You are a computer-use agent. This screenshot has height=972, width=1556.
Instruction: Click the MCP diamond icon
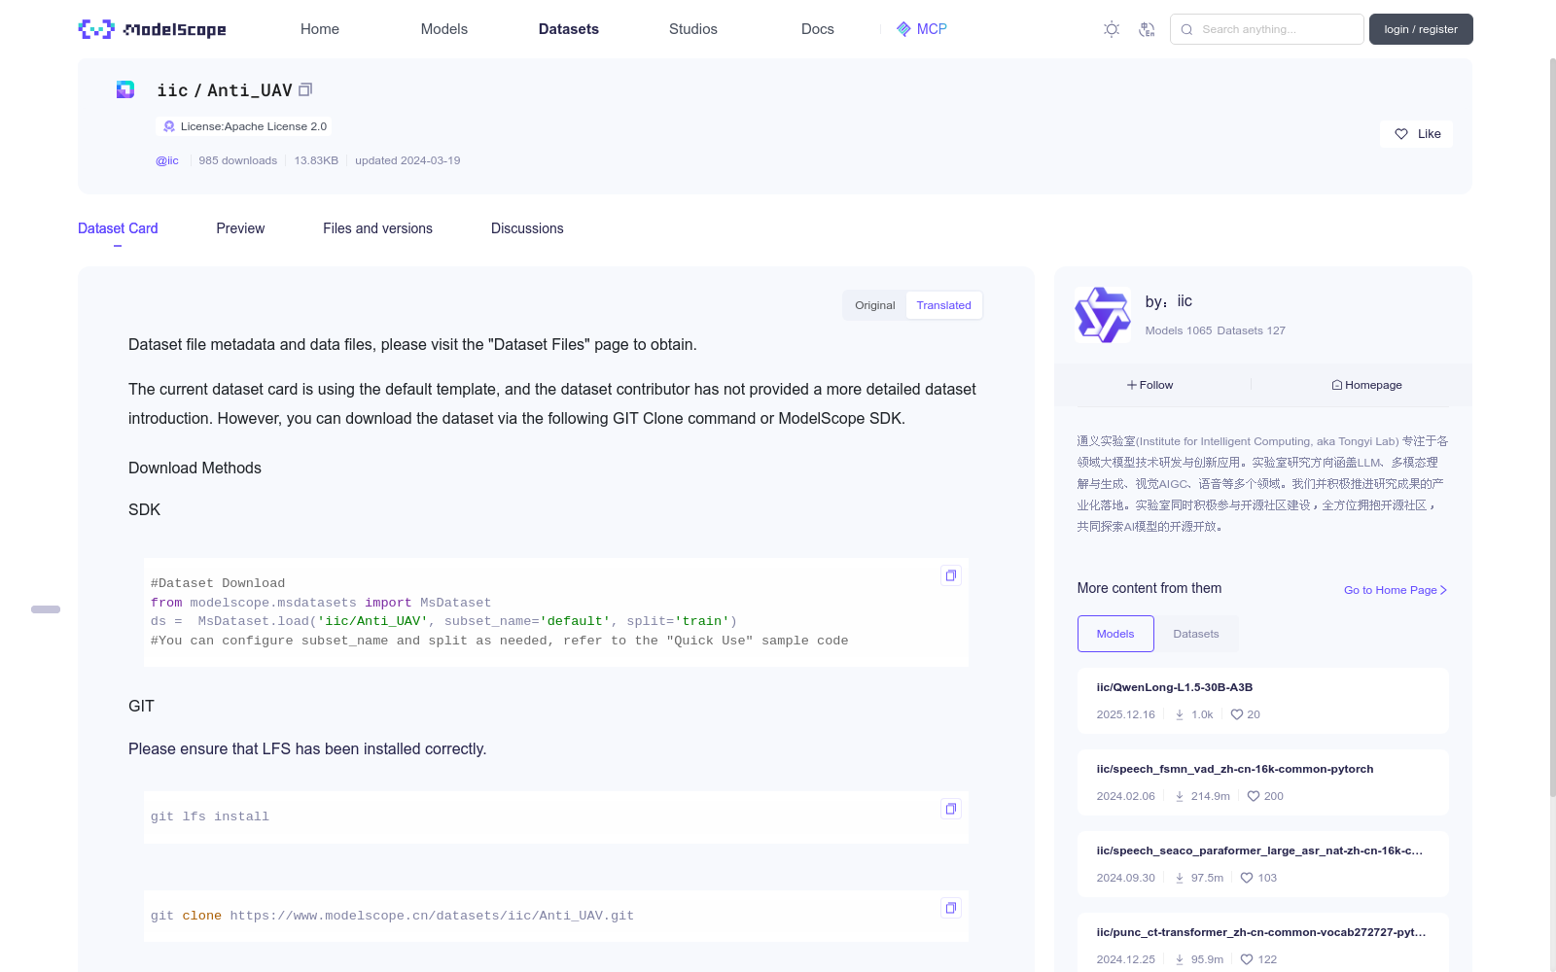(903, 29)
